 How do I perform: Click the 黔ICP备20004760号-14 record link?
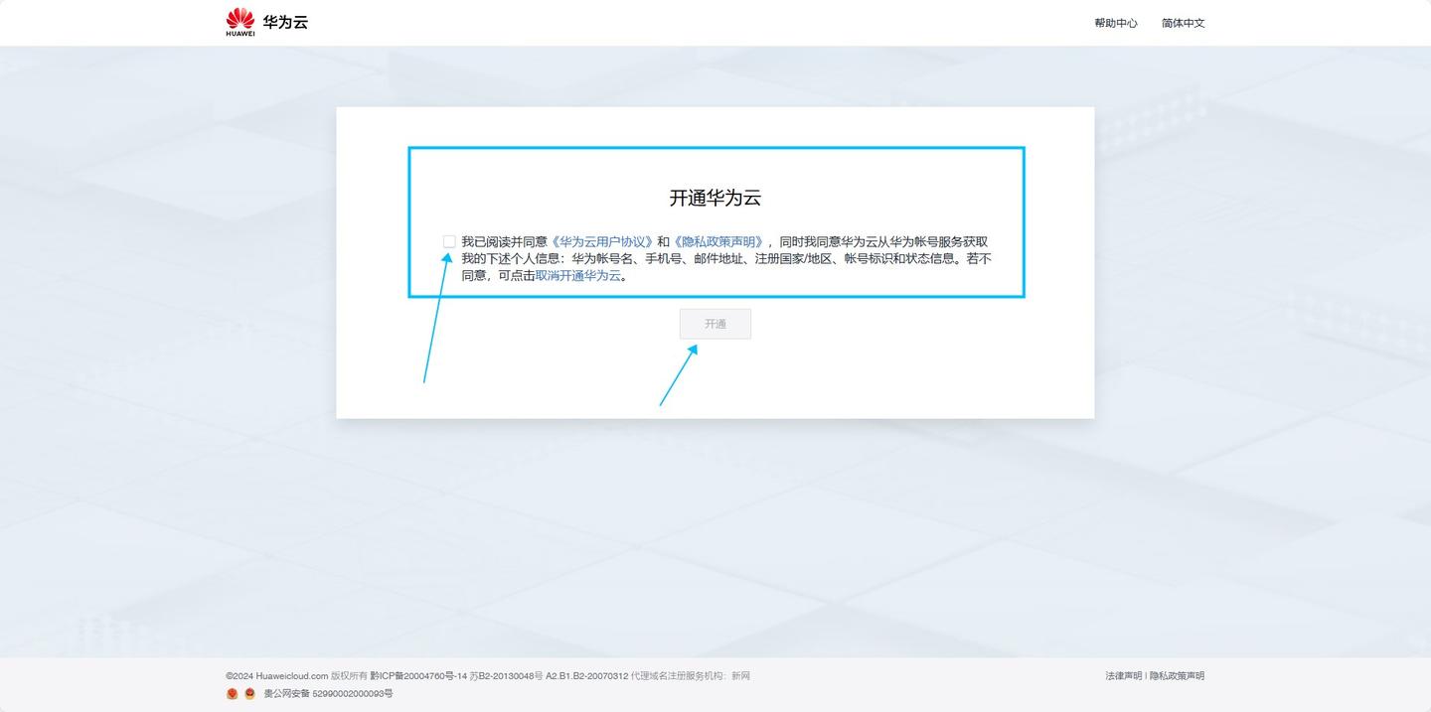tap(418, 676)
